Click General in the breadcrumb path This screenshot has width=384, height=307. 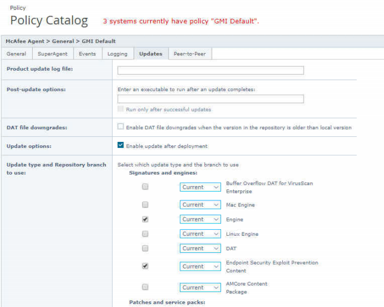pos(63,41)
